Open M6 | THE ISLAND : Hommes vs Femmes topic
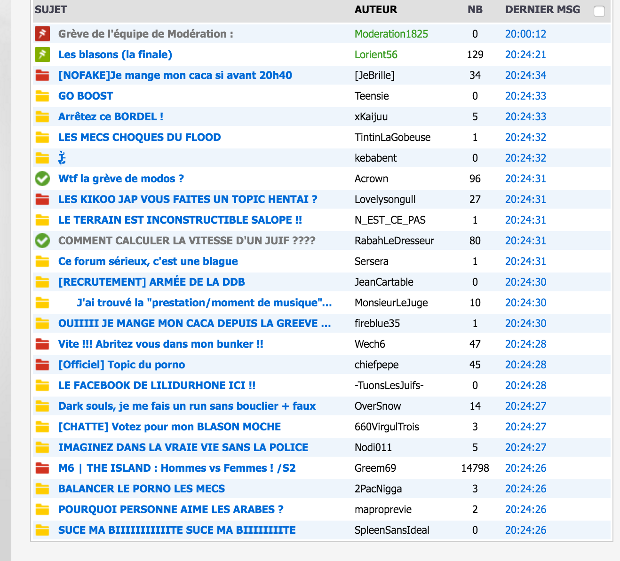The image size is (620, 561). (x=177, y=468)
